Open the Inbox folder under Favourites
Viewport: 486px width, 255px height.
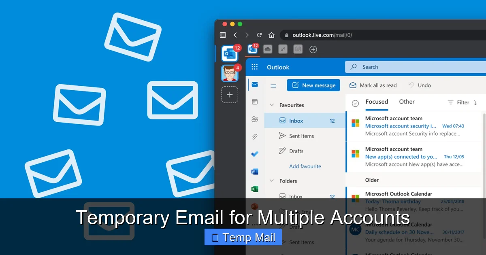coord(305,121)
